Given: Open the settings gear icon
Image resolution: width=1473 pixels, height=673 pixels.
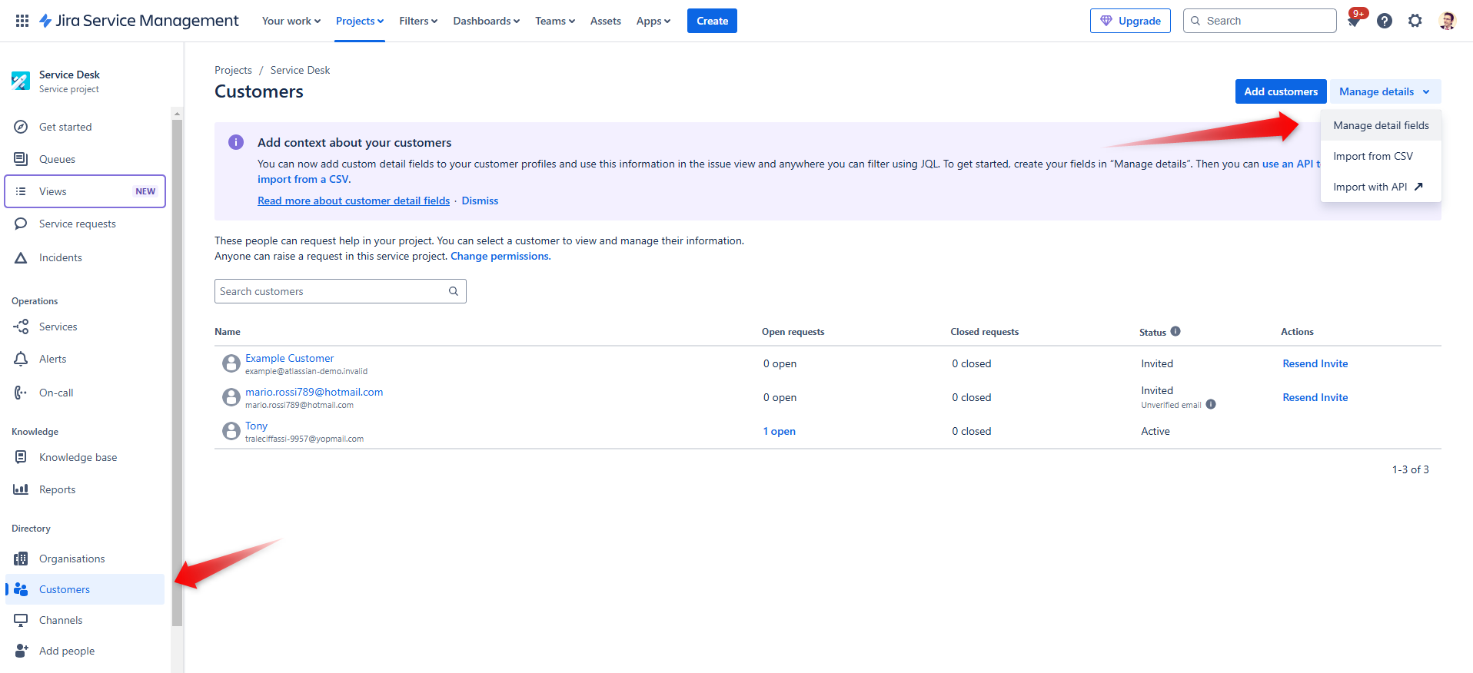Looking at the screenshot, I should point(1415,21).
